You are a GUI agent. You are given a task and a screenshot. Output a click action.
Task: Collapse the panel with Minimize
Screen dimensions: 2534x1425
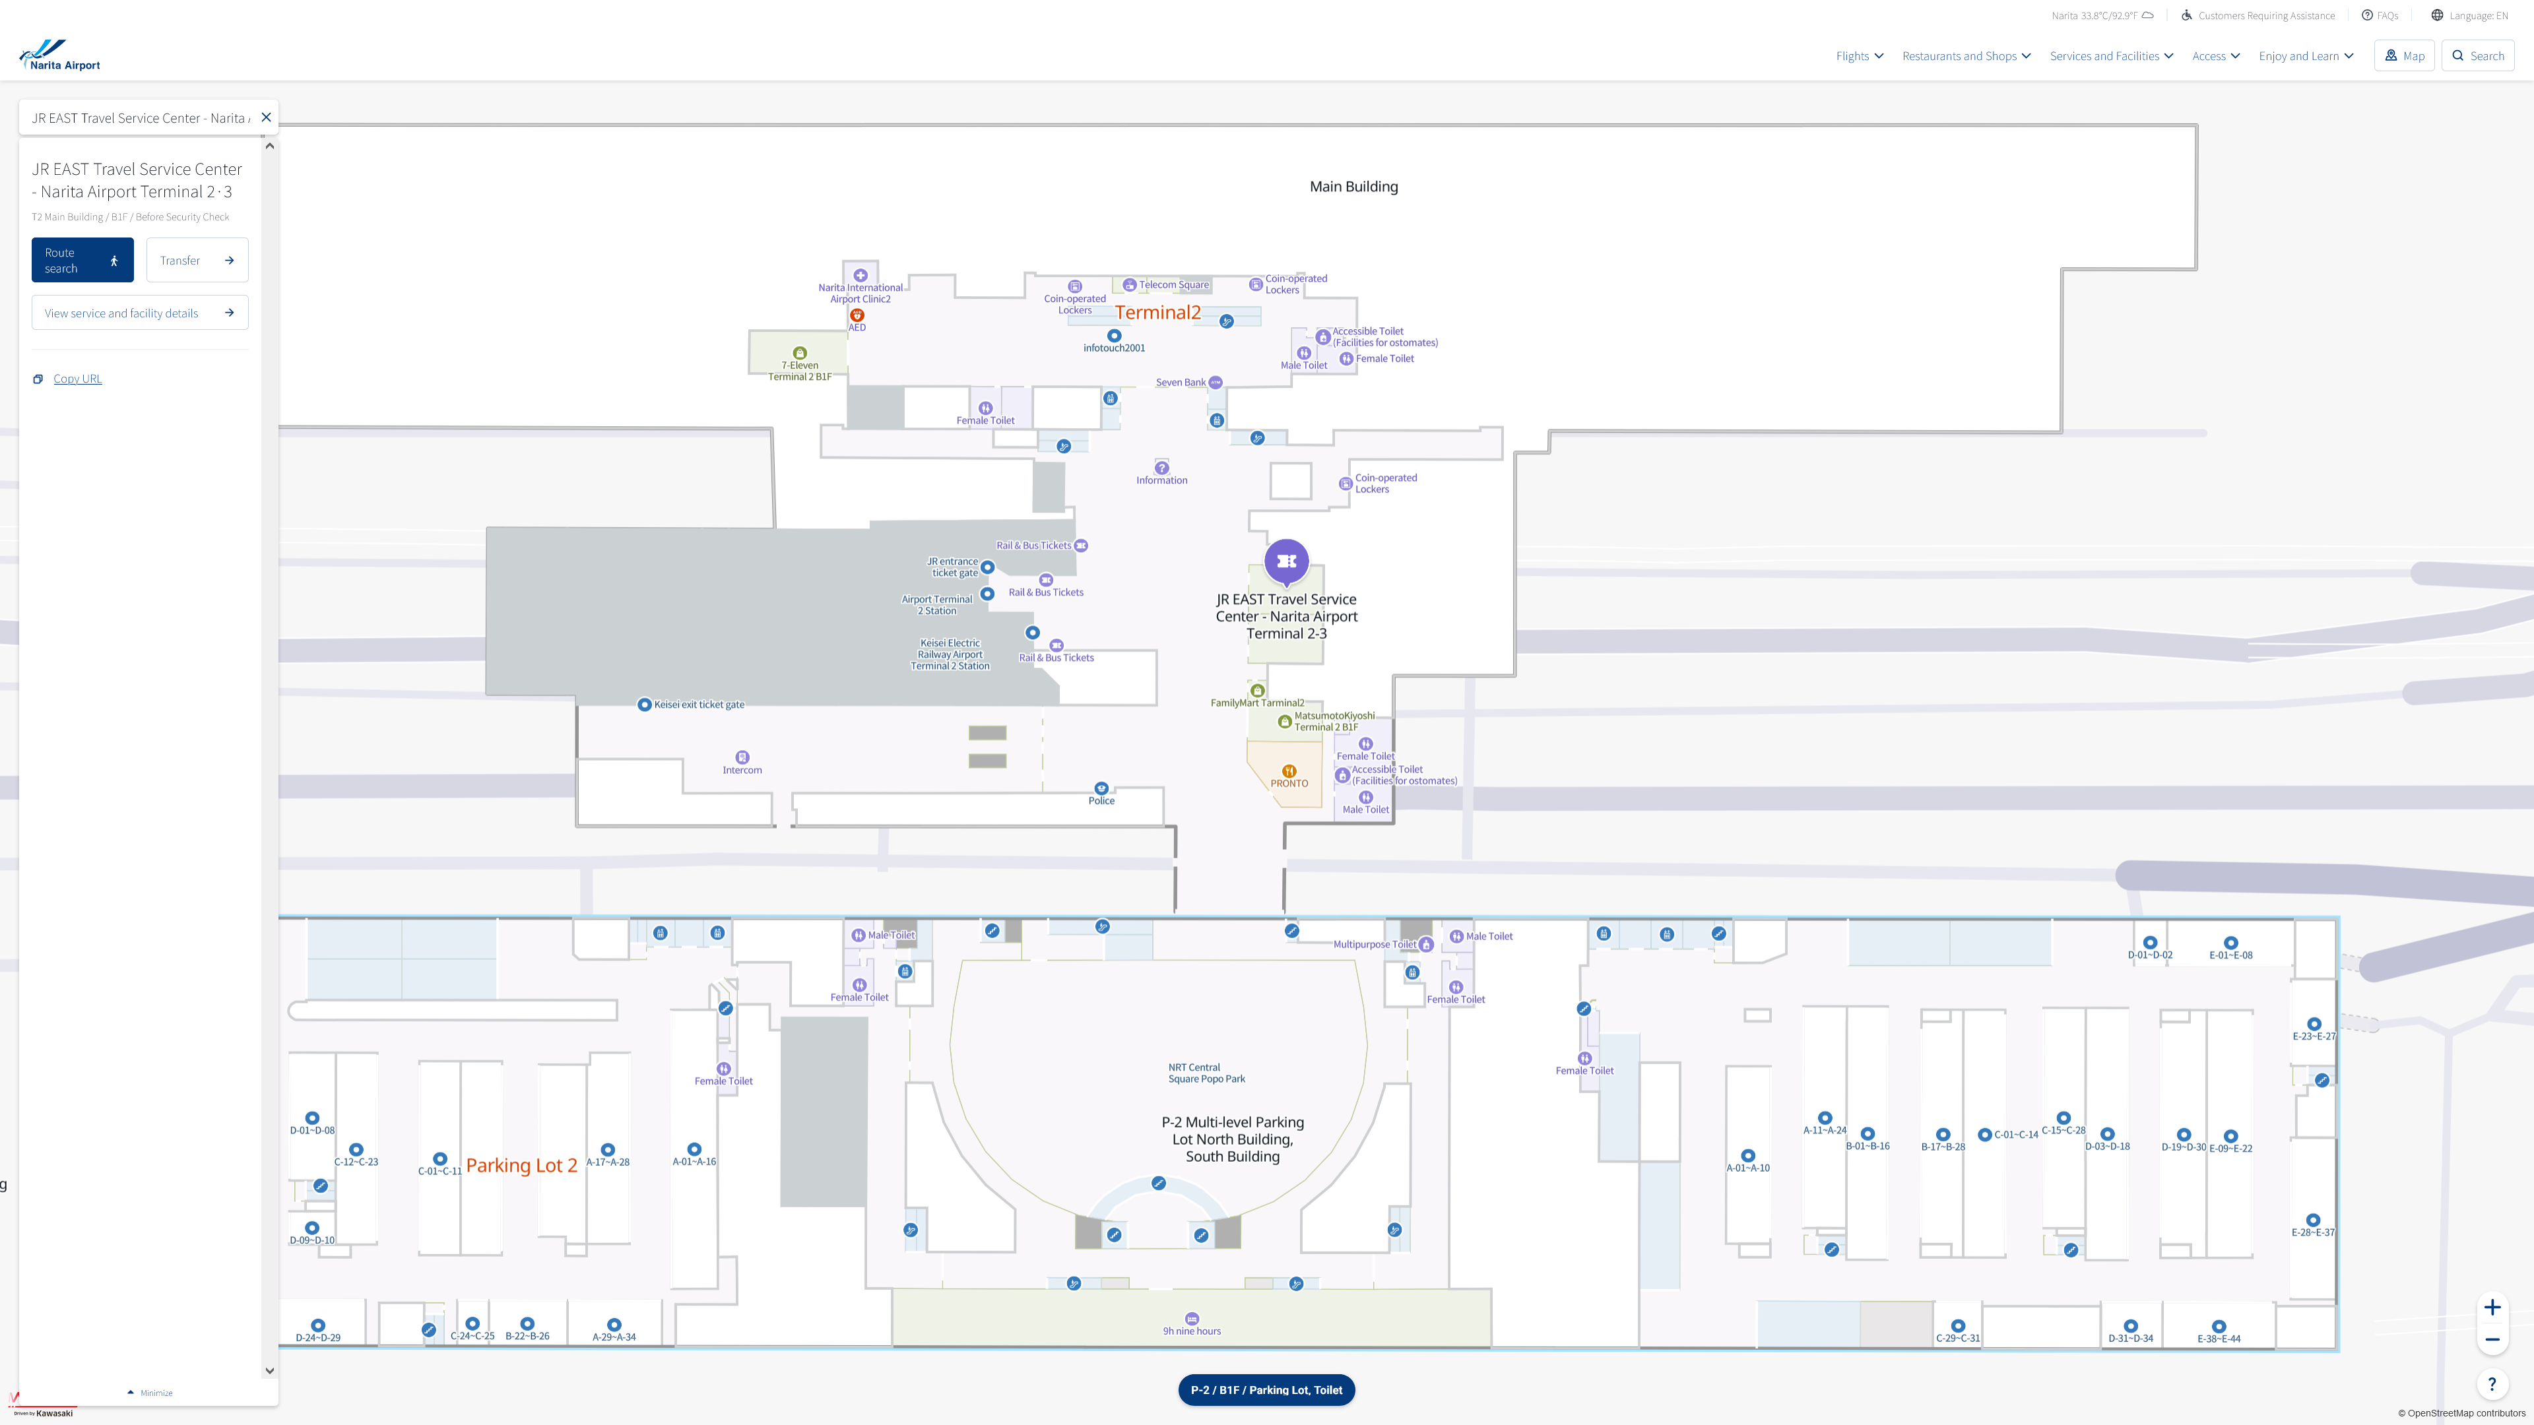pyautogui.click(x=150, y=1393)
